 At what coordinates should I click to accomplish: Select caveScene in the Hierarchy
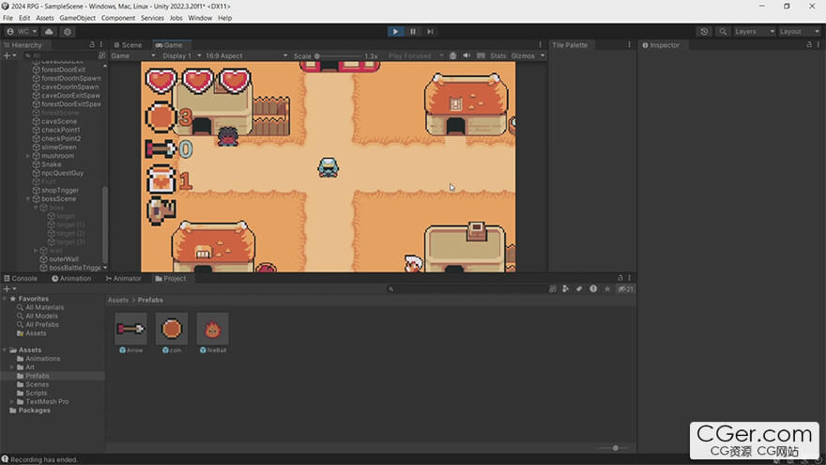(x=58, y=121)
